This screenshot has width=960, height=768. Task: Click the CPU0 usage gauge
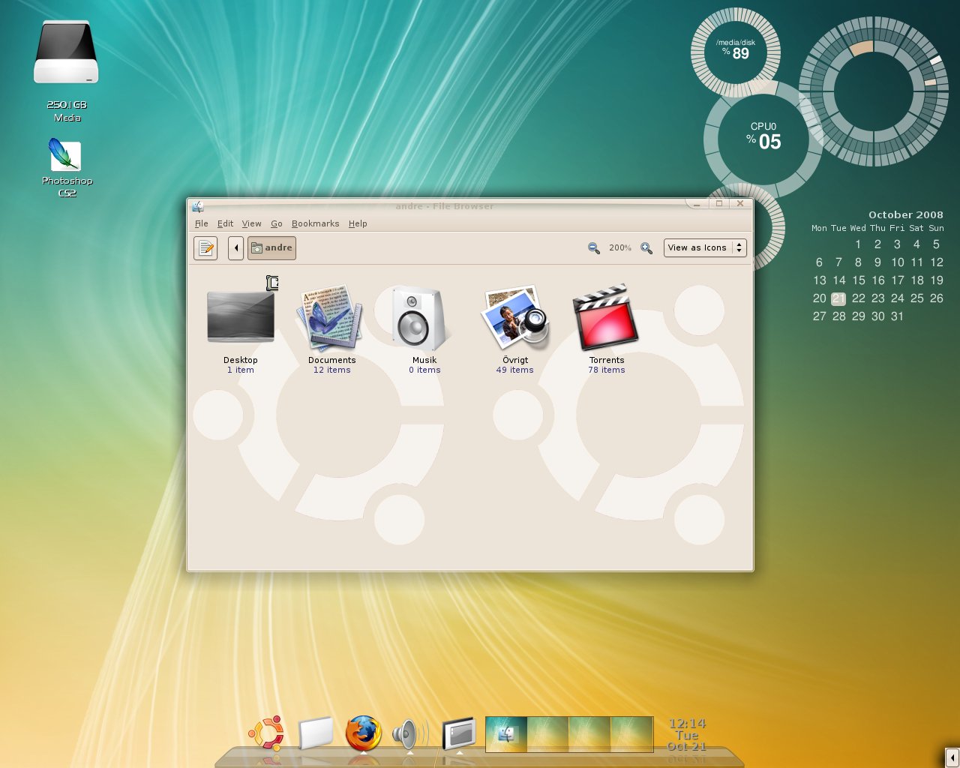764,139
